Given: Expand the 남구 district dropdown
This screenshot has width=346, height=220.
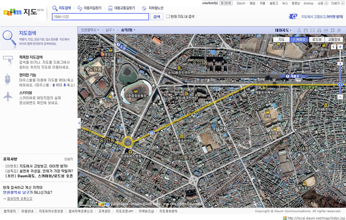Looking at the screenshot, I should point(110,30).
